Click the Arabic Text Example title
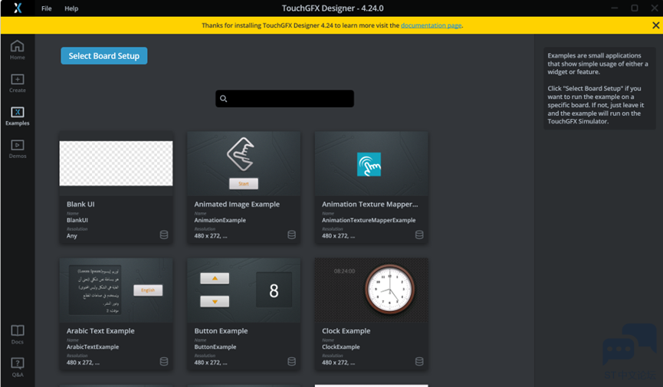This screenshot has height=387, width=663. pos(100,331)
